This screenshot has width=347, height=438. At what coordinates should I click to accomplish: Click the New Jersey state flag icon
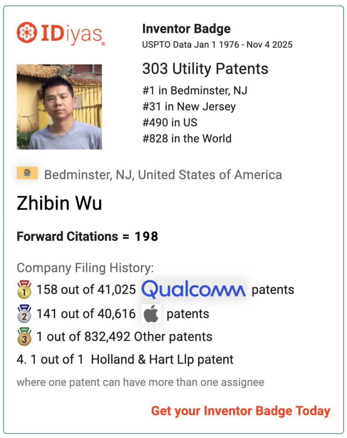[x=27, y=173]
